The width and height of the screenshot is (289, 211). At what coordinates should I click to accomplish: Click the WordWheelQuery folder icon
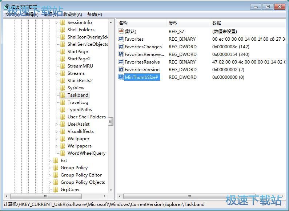tap(63, 153)
